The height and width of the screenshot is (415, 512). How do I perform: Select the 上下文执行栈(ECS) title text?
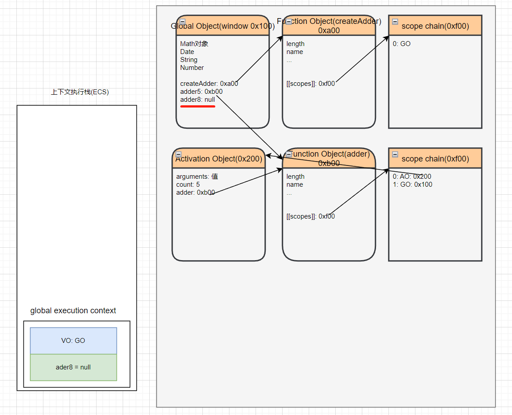tap(80, 92)
